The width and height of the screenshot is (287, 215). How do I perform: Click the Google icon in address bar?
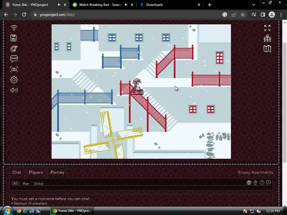[x=224, y=15]
